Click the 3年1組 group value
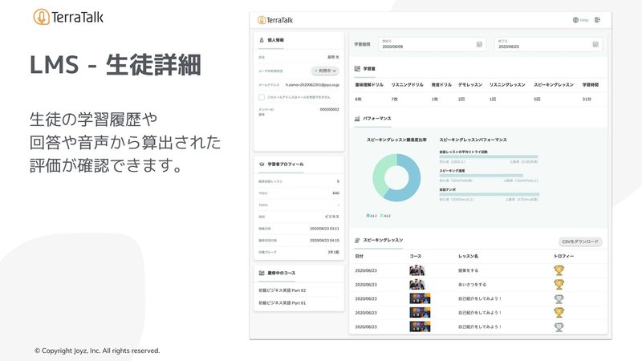642x361 pixels. 333,252
